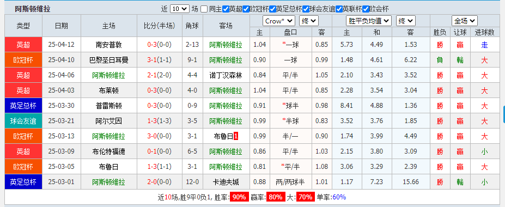
Task: Click the 80% 赢率 badge
Action: point(276,197)
